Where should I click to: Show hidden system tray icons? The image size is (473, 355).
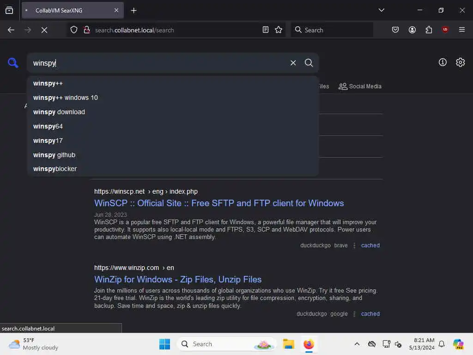357,344
